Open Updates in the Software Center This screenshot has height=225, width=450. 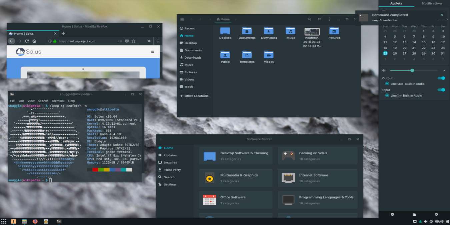pos(171,155)
